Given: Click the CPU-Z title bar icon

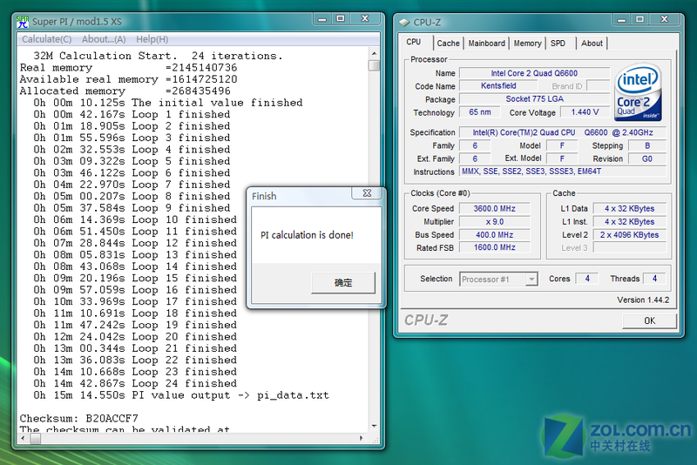Looking at the screenshot, I should (x=404, y=23).
